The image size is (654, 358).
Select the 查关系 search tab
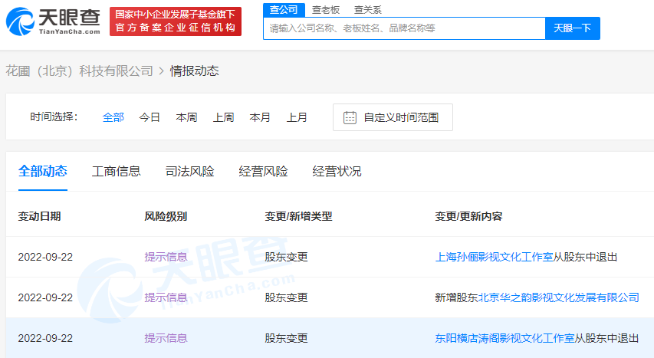367,10
